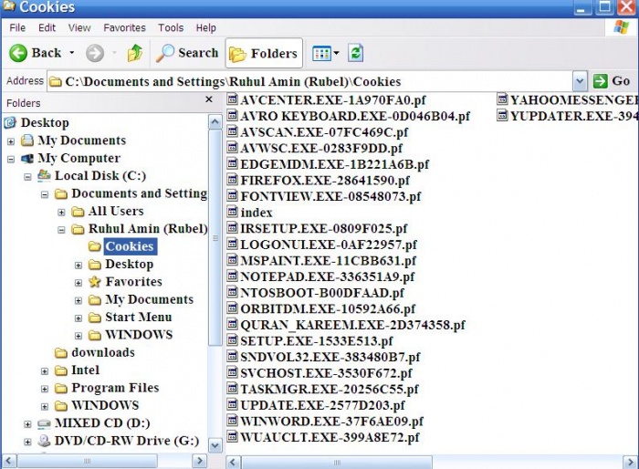Expand My Documents under Desktop root

pyautogui.click(x=11, y=141)
